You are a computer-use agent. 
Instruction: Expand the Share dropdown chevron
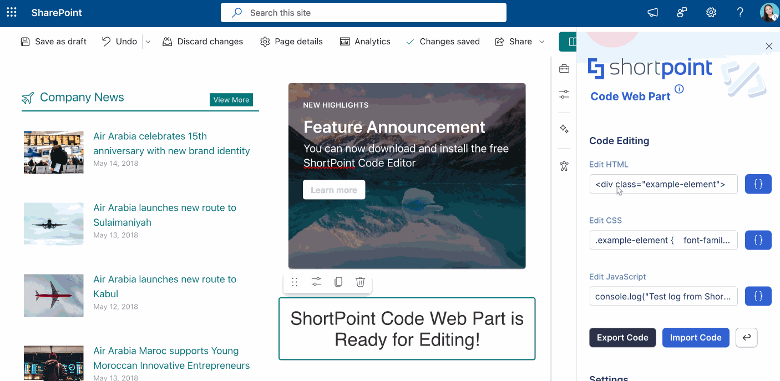coord(542,42)
